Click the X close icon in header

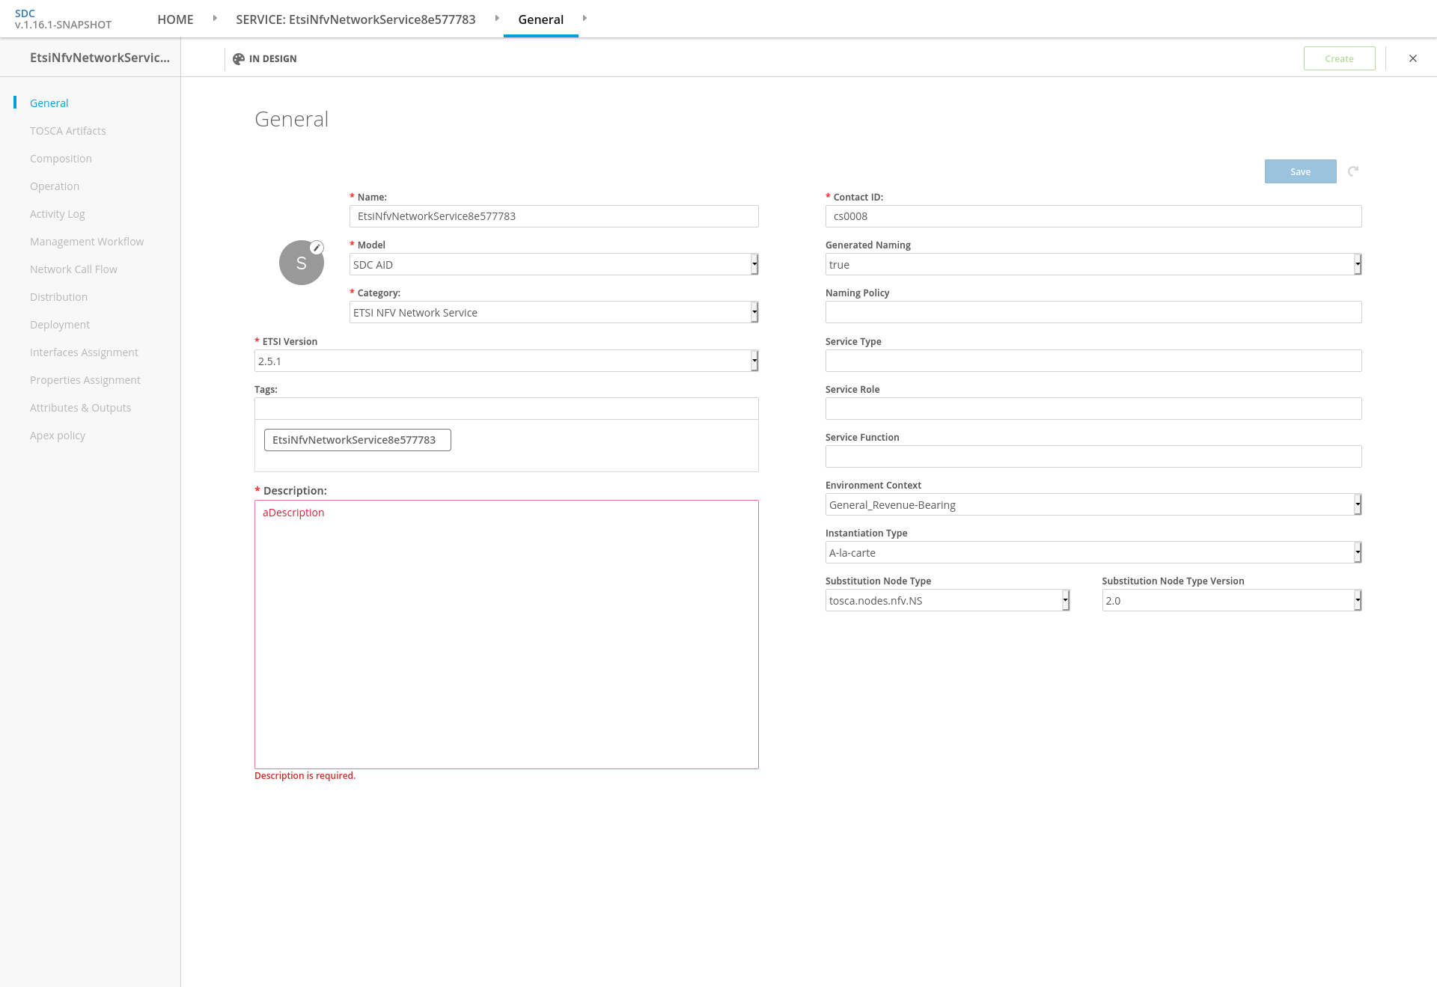pos(1413,58)
